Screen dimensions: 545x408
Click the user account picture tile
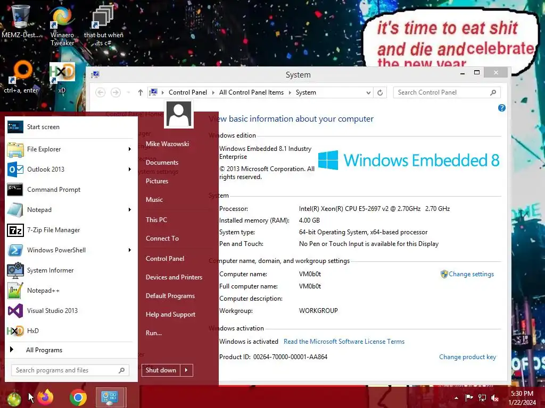pyautogui.click(x=179, y=114)
